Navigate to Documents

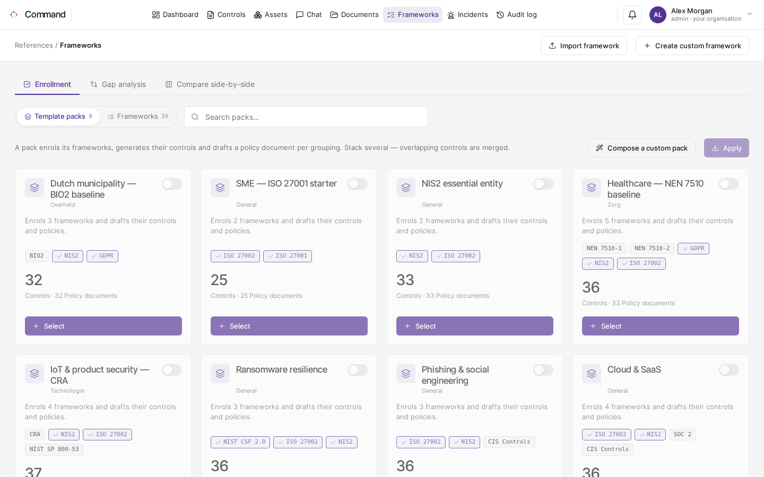[354, 15]
